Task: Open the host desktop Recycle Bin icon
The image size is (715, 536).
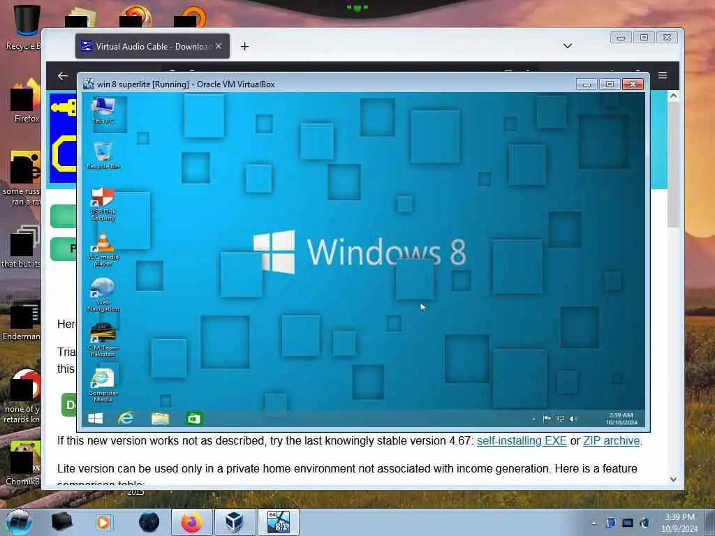Action: (x=23, y=27)
